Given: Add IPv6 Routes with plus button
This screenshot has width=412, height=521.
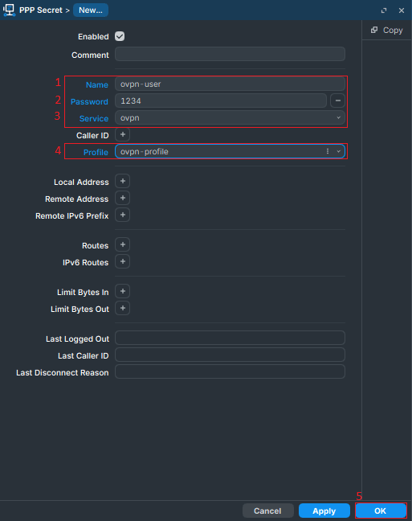Looking at the screenshot, I should pyautogui.click(x=123, y=261).
